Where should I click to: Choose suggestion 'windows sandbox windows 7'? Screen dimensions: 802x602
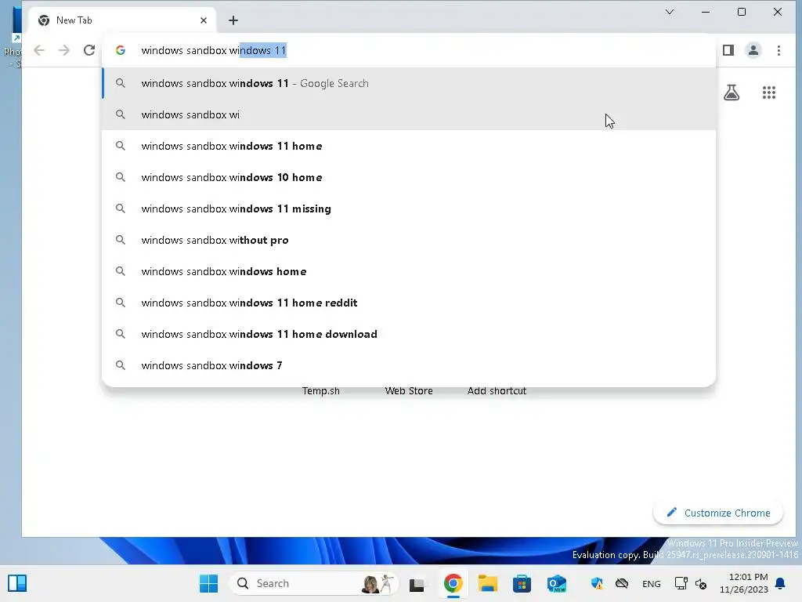(x=409, y=365)
